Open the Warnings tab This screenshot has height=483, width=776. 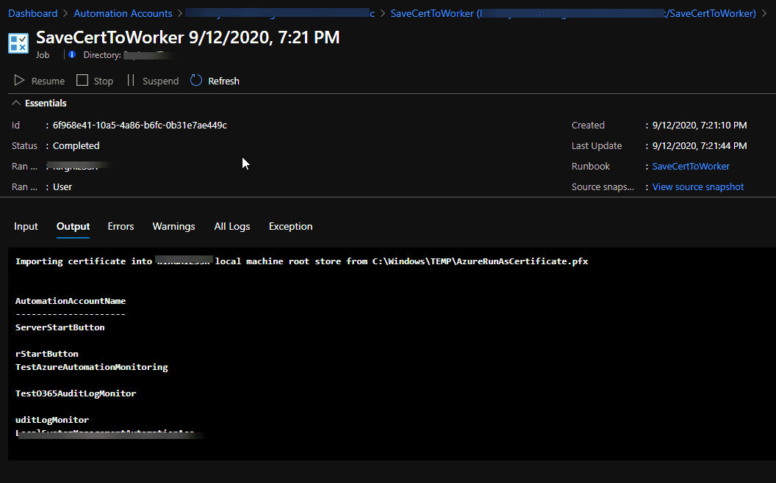coord(173,226)
